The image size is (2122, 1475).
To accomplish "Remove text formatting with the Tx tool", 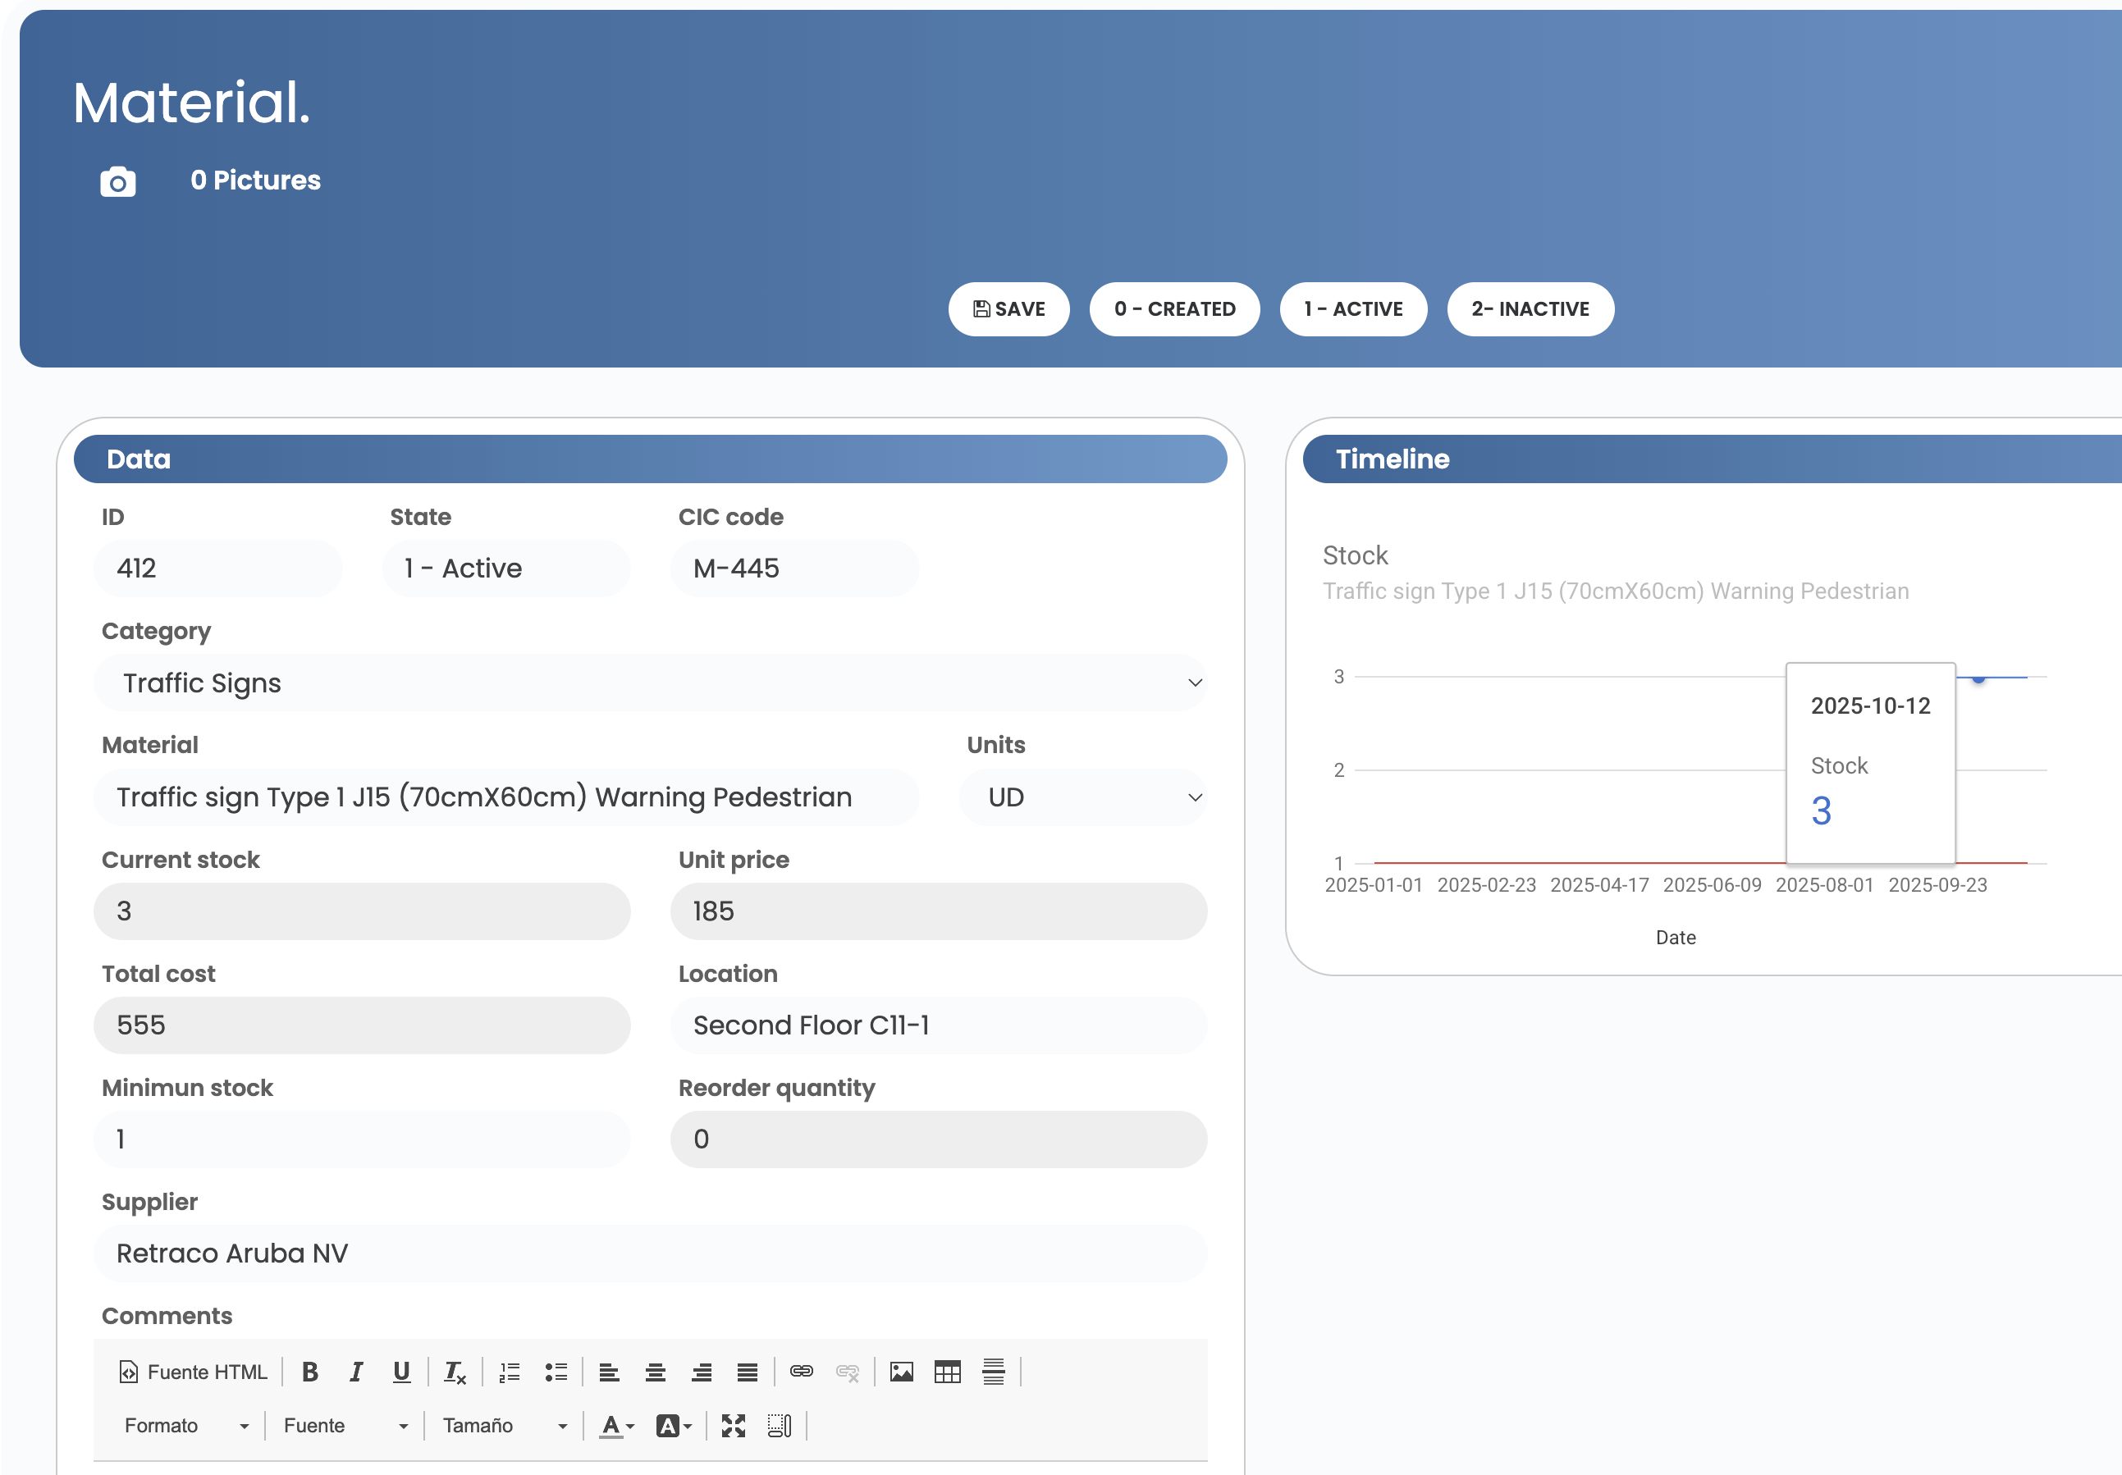I will [454, 1372].
